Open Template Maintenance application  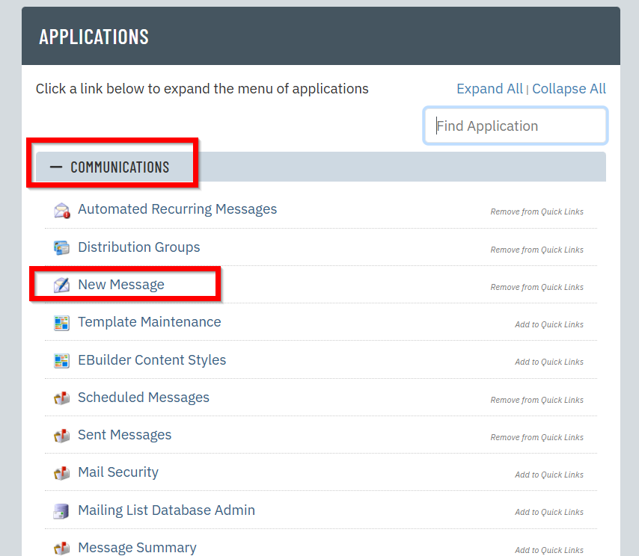tap(150, 322)
